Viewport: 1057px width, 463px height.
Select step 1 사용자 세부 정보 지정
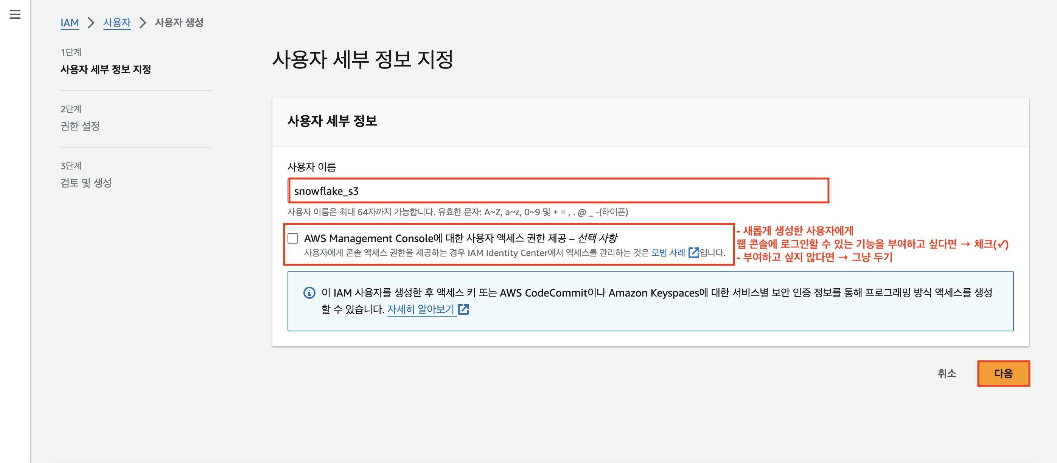(106, 69)
